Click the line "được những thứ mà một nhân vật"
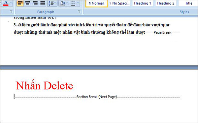The height and width of the screenshot is (123, 198). point(80,32)
